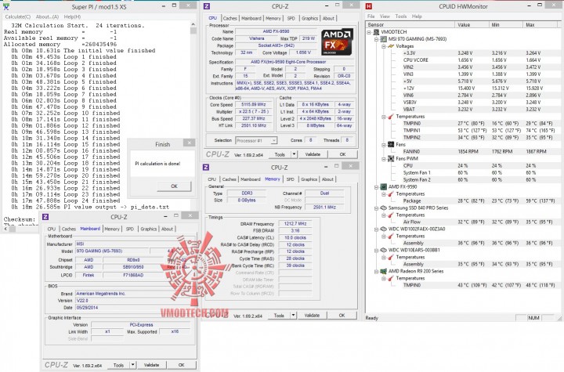Open the View menu in HWMonitor
The image size is (564, 372).
pos(385,16)
